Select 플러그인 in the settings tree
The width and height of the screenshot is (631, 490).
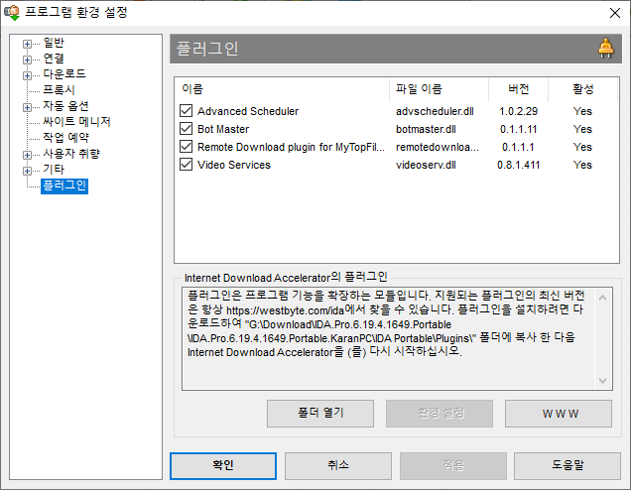[64, 185]
